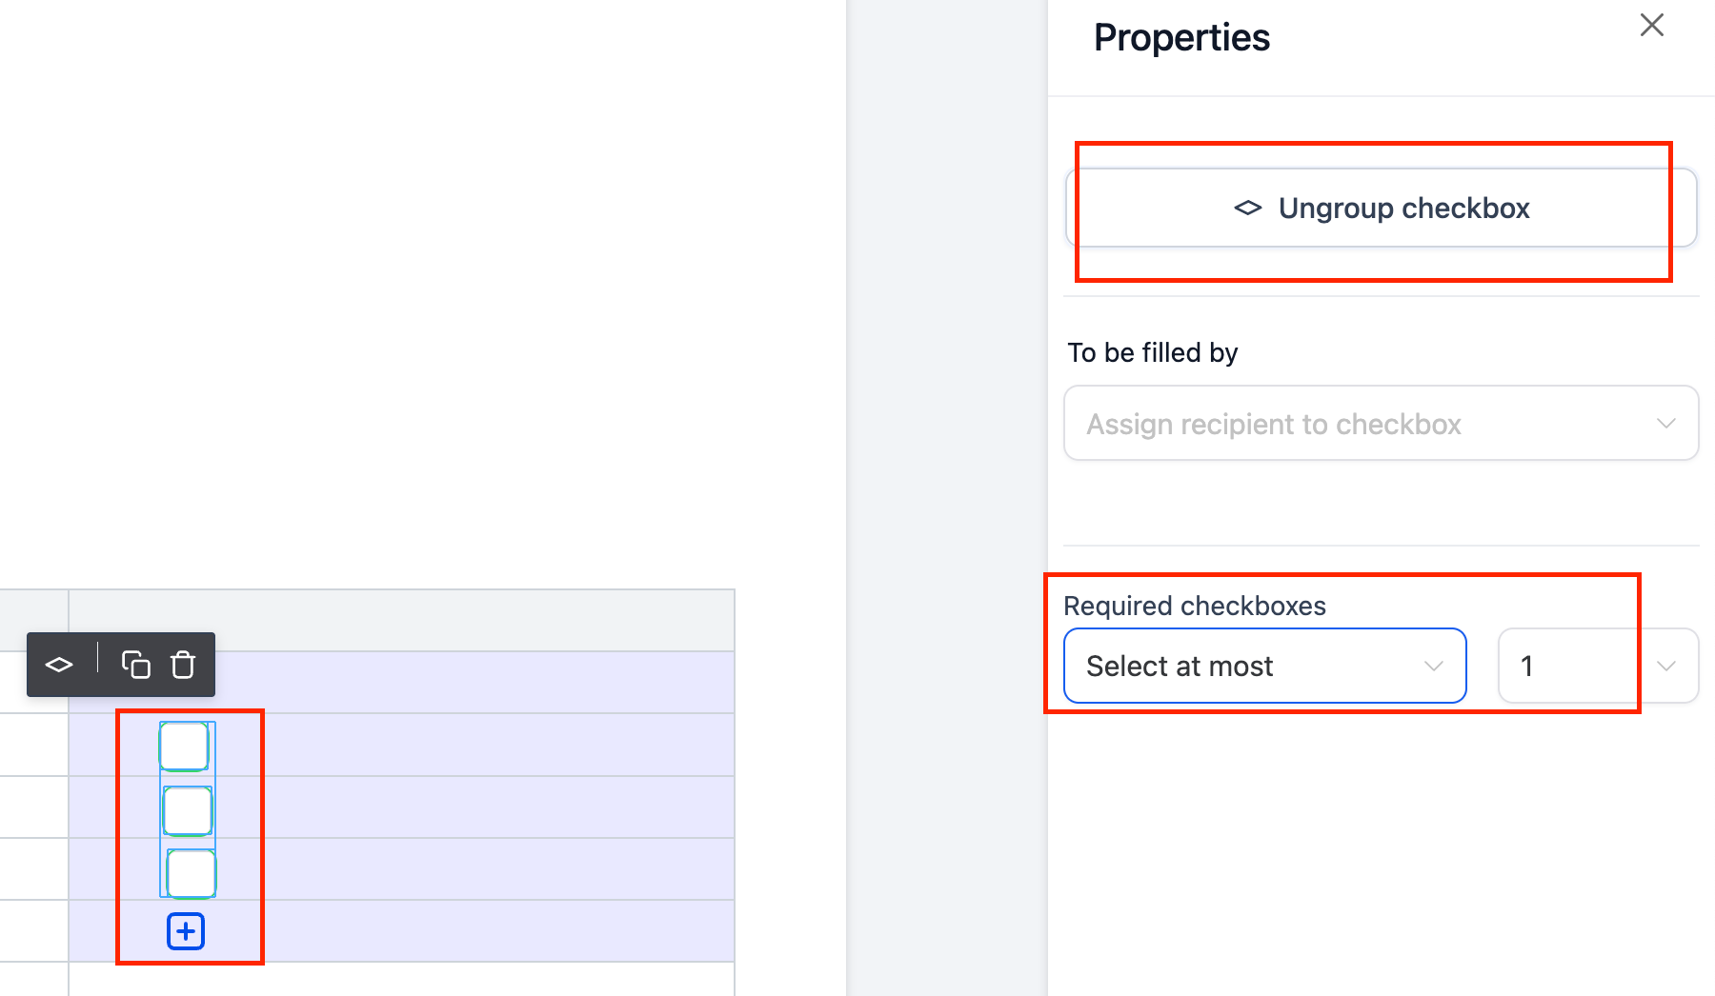Open the required count dropdown showing 1

[x=1599, y=666]
